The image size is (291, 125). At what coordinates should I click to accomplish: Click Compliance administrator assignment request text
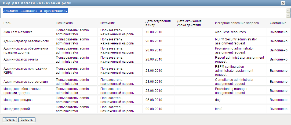point(234,82)
